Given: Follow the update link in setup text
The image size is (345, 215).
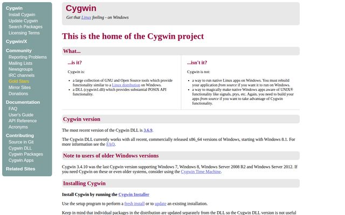Looking at the screenshot, I should 161,204.
